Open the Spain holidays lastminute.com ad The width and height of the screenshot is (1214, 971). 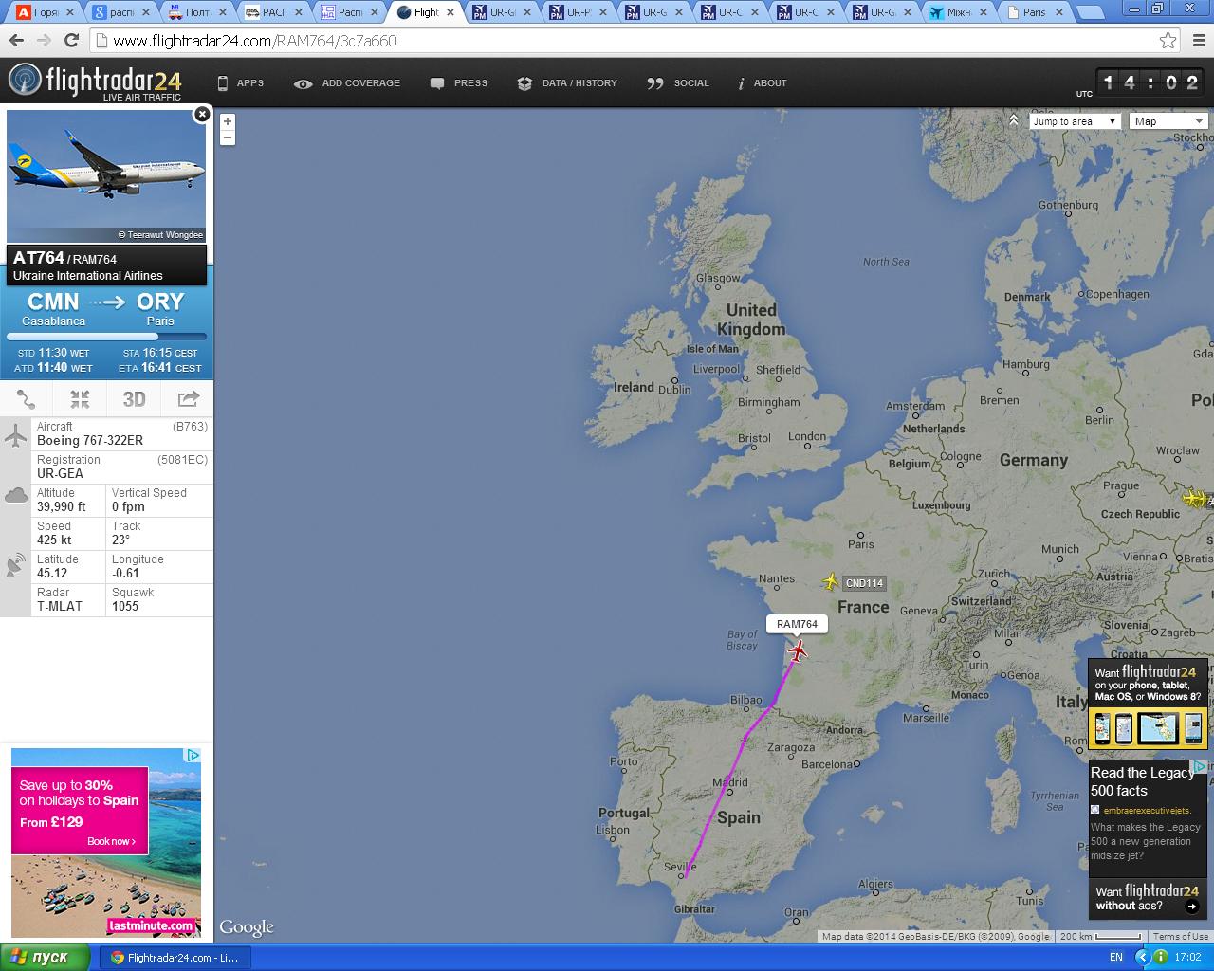point(106,842)
